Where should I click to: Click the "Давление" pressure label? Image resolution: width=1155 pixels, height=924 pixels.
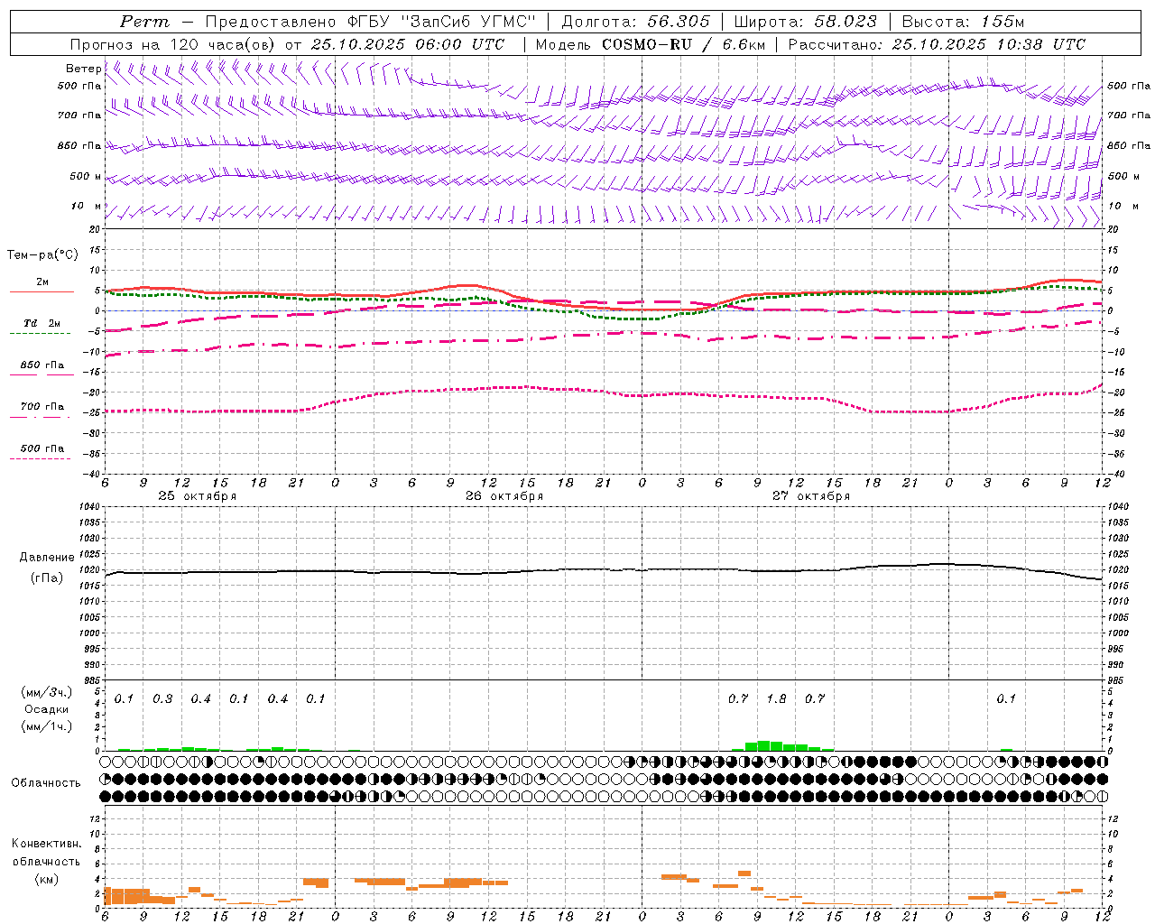click(x=47, y=558)
